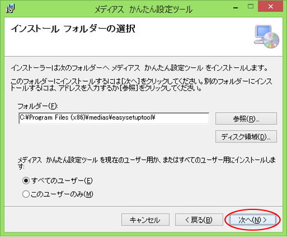
Task: Click the user scope explanation text
Action: (x=146, y=163)
